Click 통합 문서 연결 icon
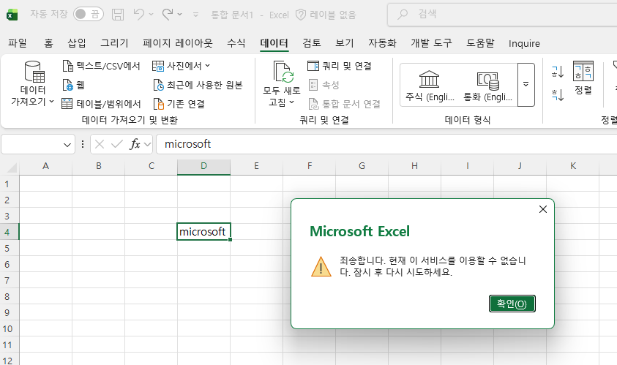Viewport: 617px width, 365px height. coord(313,104)
